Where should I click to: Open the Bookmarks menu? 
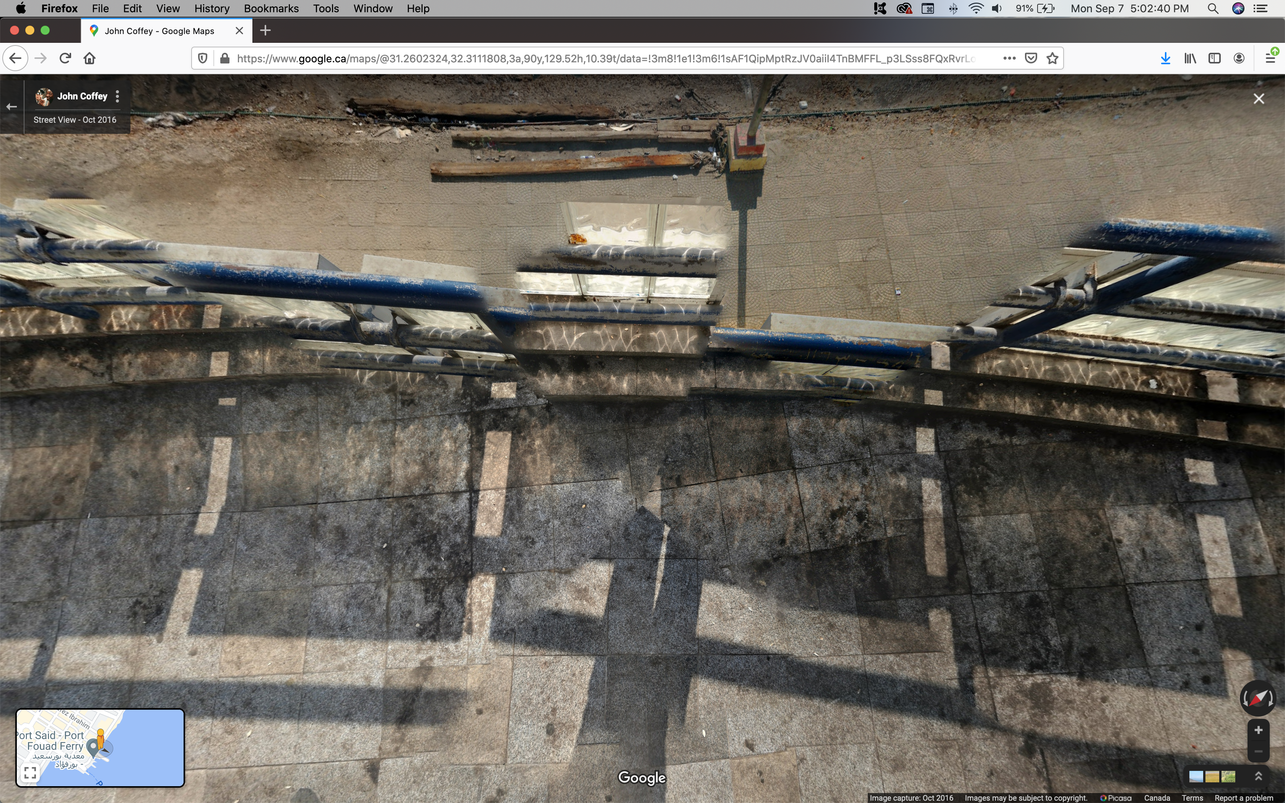coord(271,8)
